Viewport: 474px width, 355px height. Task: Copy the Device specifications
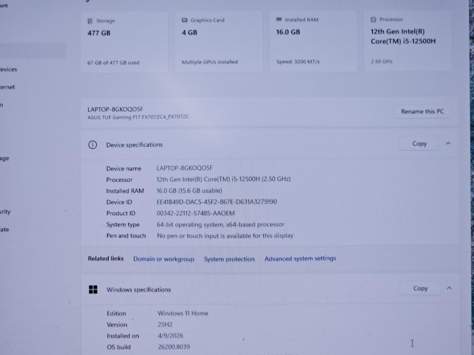click(x=419, y=144)
